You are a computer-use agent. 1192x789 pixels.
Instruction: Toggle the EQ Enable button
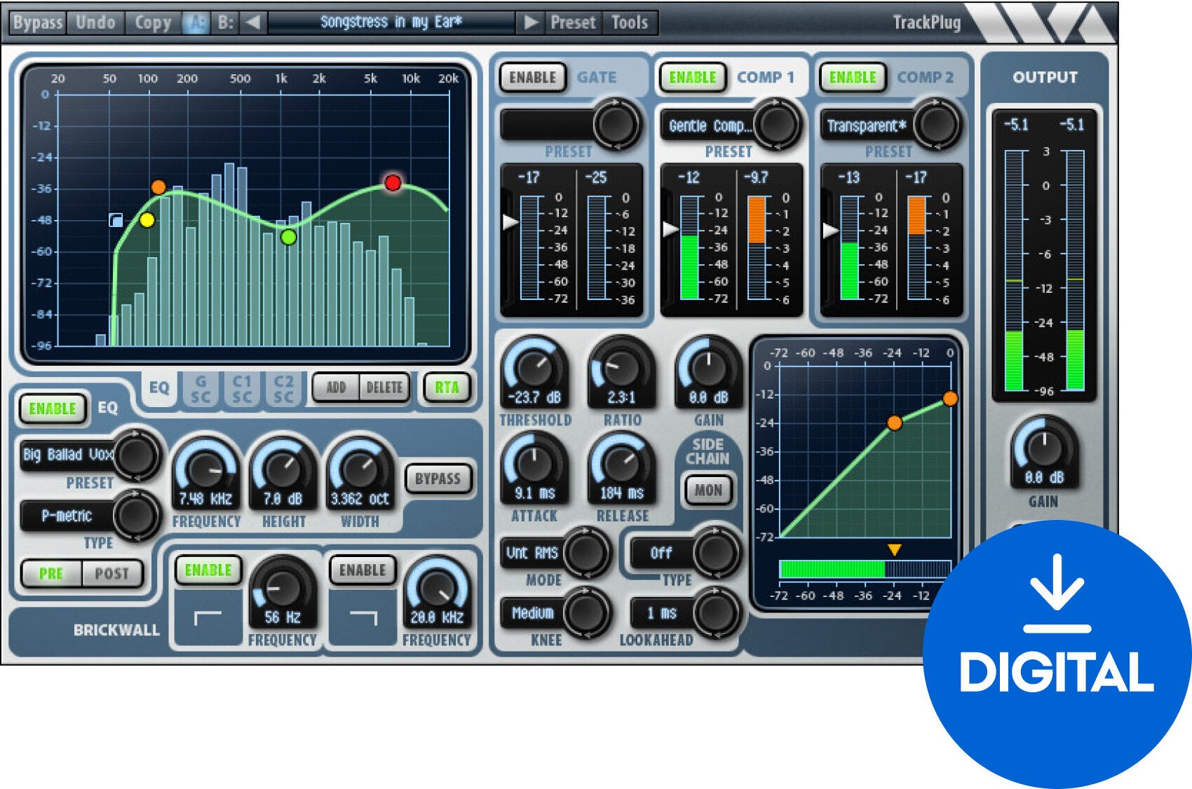point(53,409)
